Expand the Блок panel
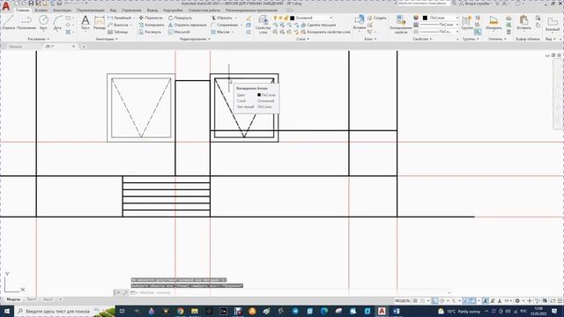564x317 pixels. (370, 39)
